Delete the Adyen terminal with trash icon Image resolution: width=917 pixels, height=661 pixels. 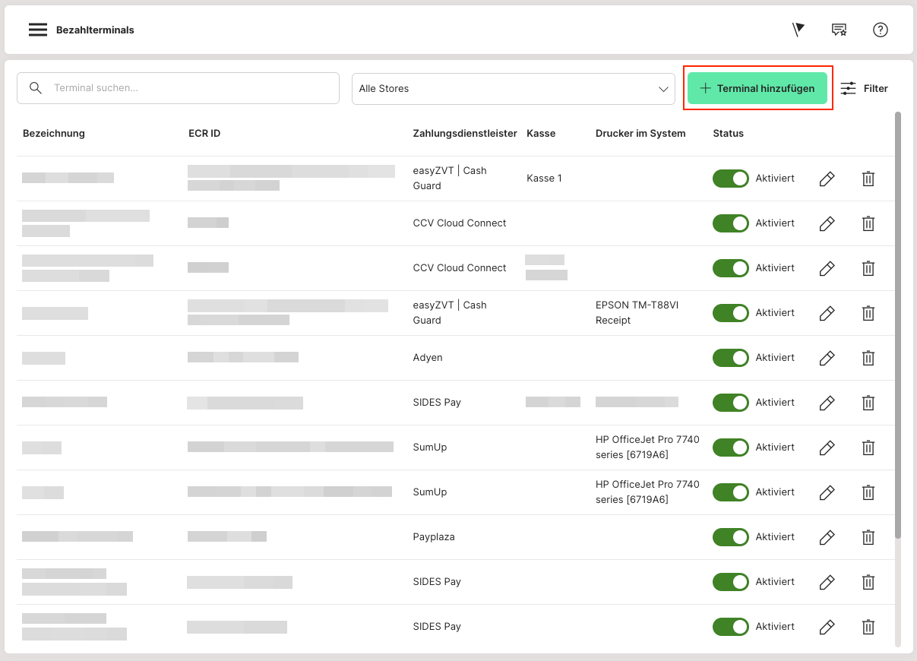868,358
